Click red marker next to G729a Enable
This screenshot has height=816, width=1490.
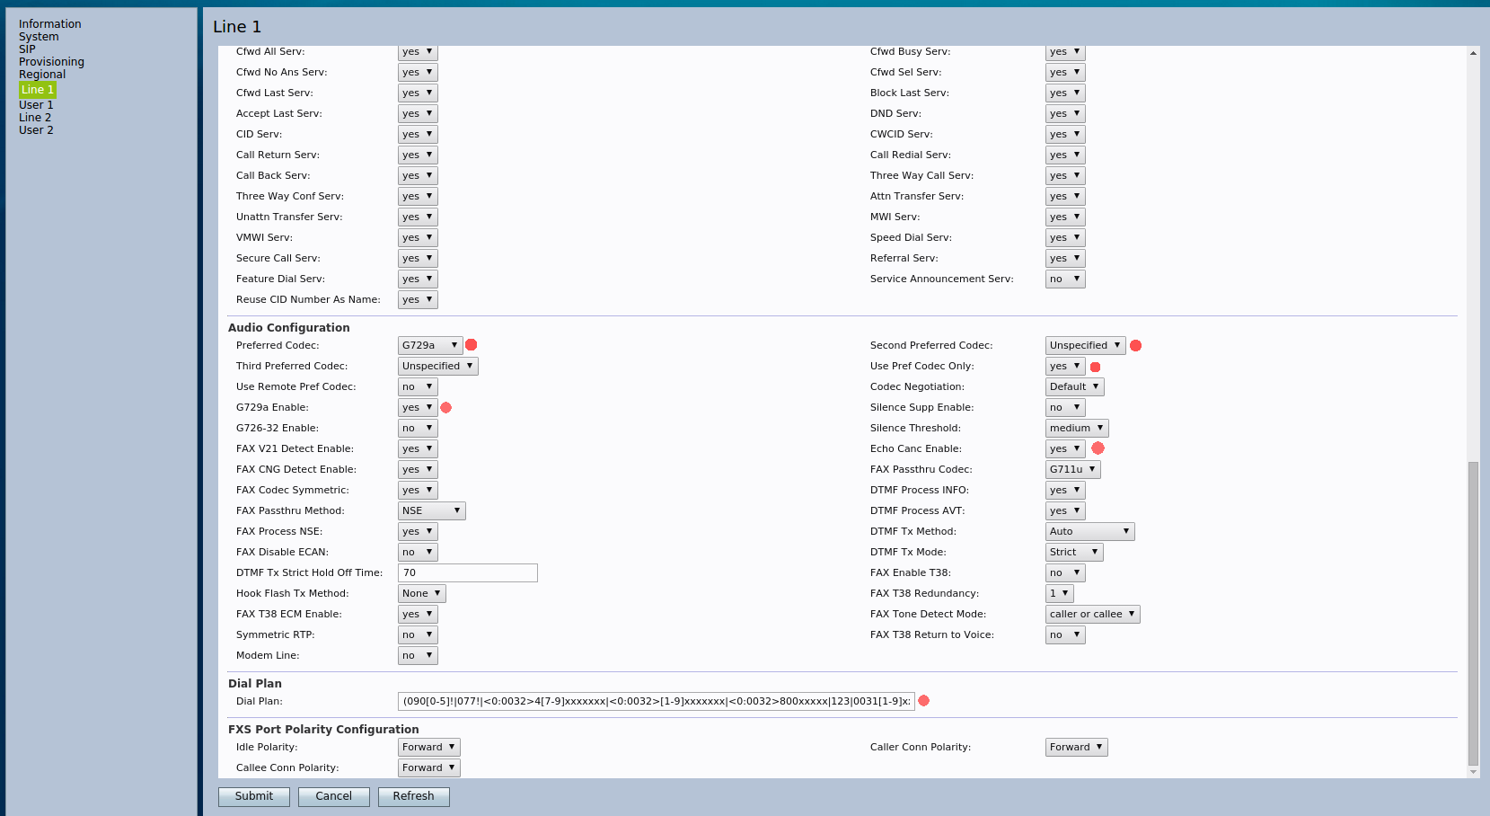pos(445,408)
